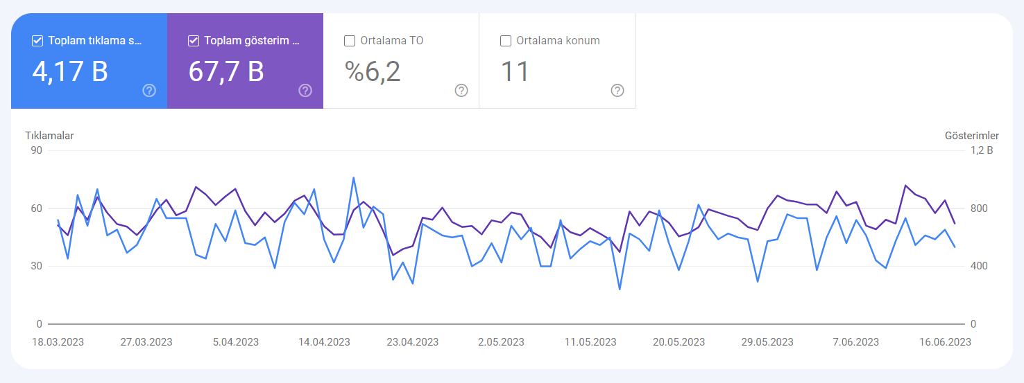Click the 16.06.2023 date label on axis
This screenshot has width=1024, height=383.
point(945,342)
